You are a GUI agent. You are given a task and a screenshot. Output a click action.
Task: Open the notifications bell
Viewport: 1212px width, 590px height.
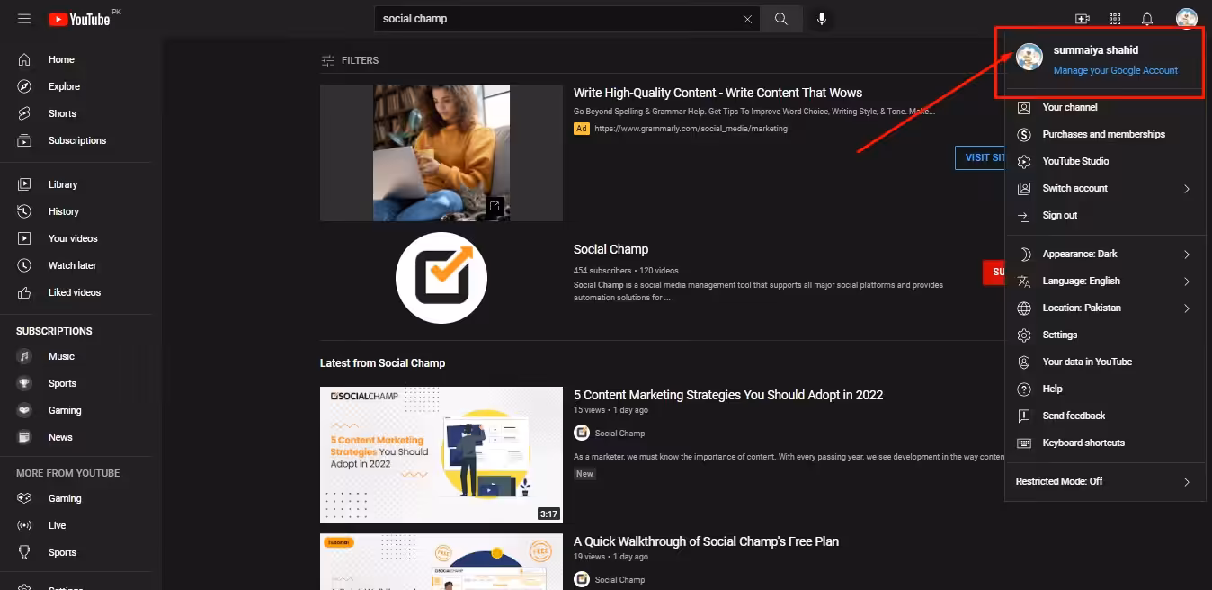(1147, 19)
